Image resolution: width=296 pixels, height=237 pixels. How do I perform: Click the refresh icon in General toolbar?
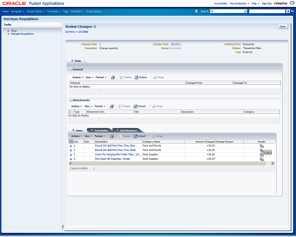pyautogui.click(x=113, y=77)
